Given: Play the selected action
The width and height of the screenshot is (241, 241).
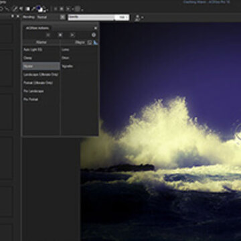Looking at the screenshot, I should coord(72,35).
